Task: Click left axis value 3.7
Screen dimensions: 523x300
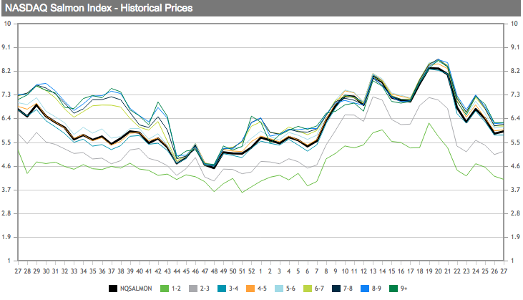Action: [6, 190]
